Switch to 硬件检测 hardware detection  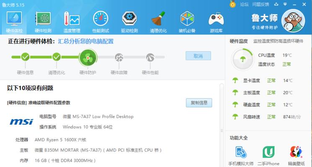43,22
